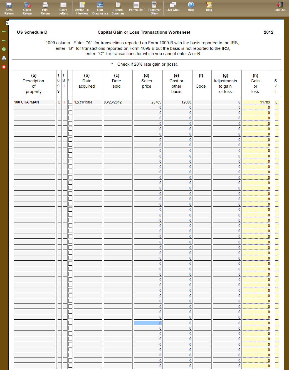Start a Live Chat session
This screenshot has height=370, width=289.
173,7
